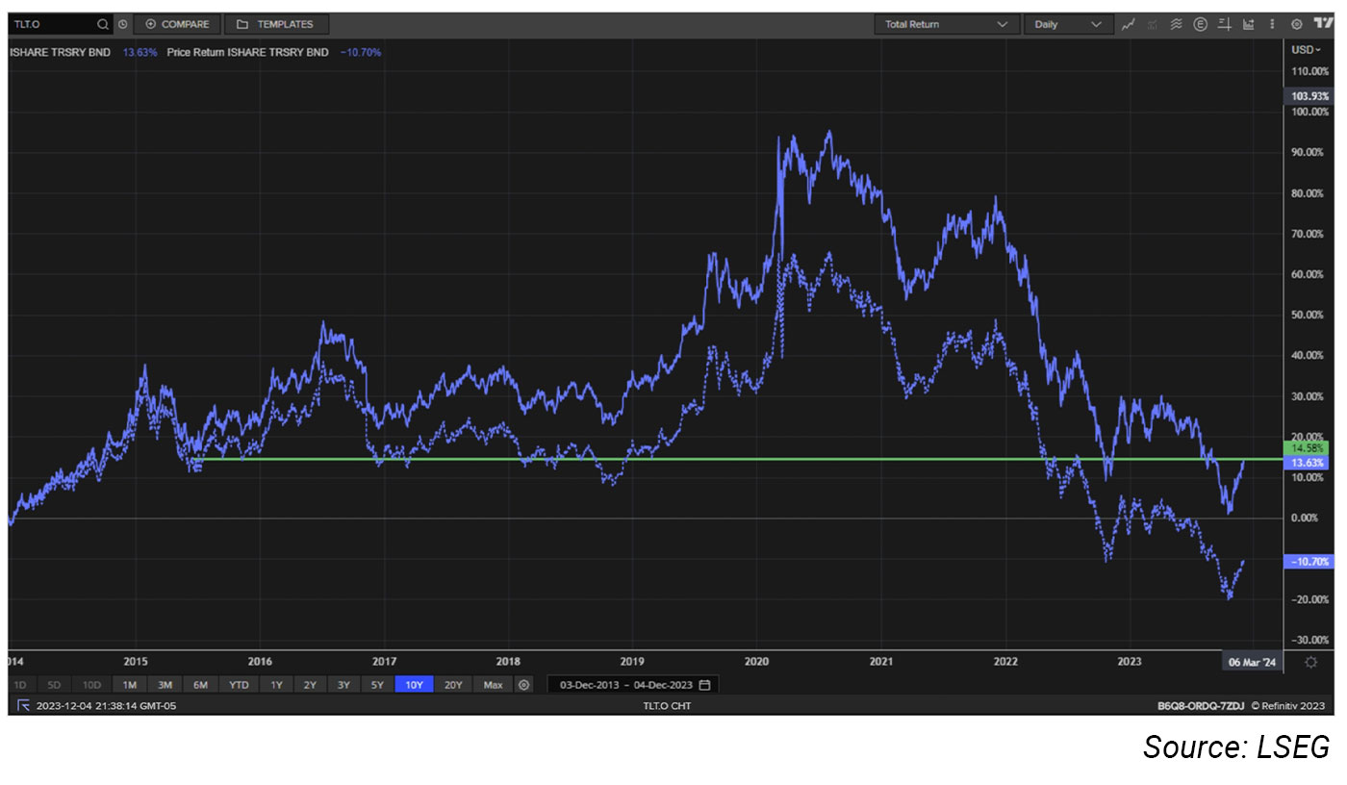The image size is (1347, 785).
Task: Select the crosshair drawing tool icon
Action: (x=1225, y=24)
